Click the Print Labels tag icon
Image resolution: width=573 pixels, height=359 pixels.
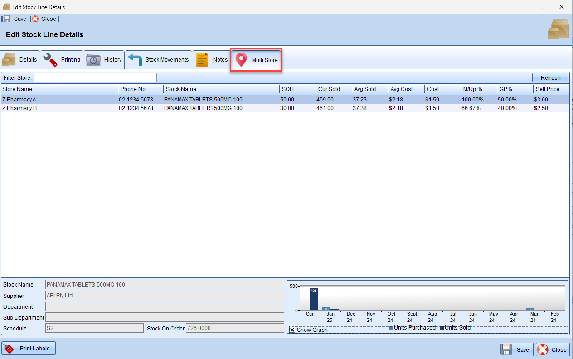pos(10,349)
